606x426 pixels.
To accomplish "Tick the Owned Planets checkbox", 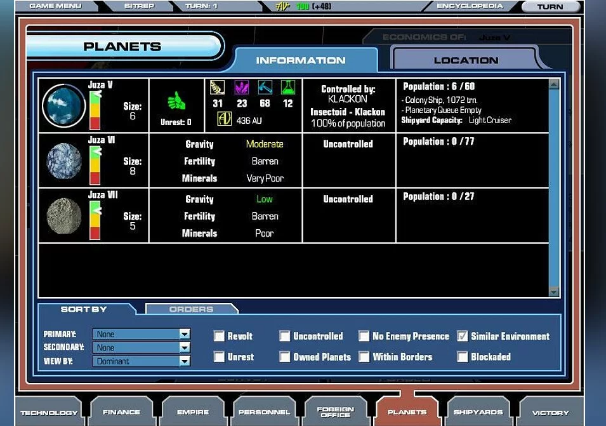I will pyautogui.click(x=284, y=357).
